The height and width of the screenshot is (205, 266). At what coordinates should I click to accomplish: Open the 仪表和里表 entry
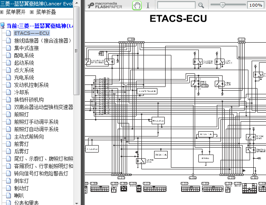point(26,203)
